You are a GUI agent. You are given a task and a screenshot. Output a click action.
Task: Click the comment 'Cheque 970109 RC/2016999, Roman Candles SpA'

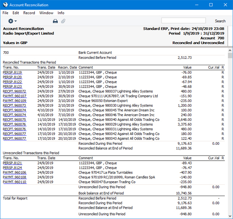pyautogui.click(x=117, y=177)
